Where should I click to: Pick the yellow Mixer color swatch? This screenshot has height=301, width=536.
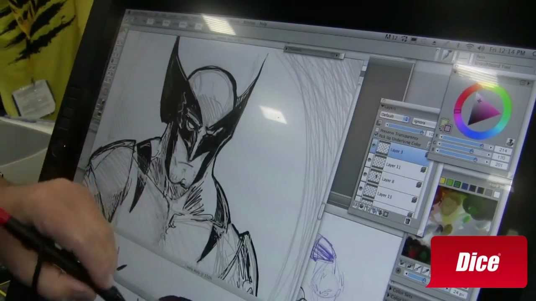click(x=443, y=181)
